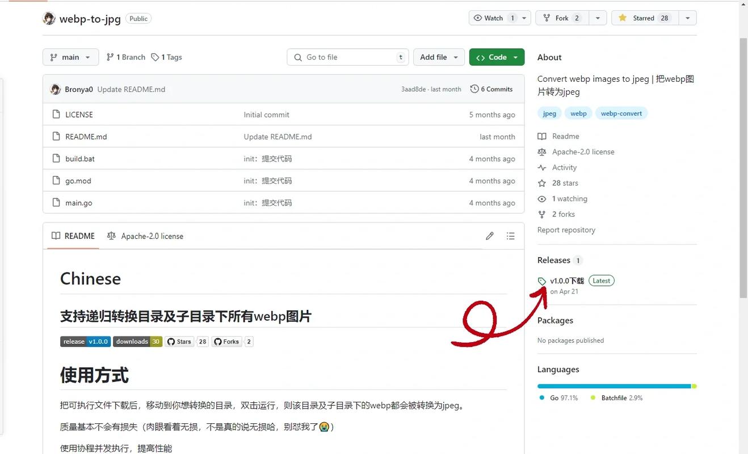Screen dimensions: 748x454
Task: Open the 1 Branch link
Action: (126, 57)
